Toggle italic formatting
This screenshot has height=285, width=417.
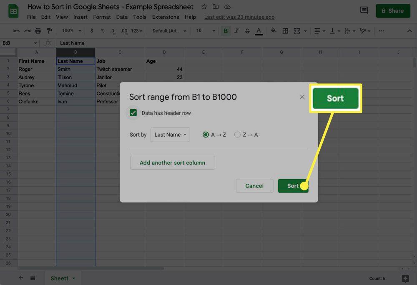(236, 31)
